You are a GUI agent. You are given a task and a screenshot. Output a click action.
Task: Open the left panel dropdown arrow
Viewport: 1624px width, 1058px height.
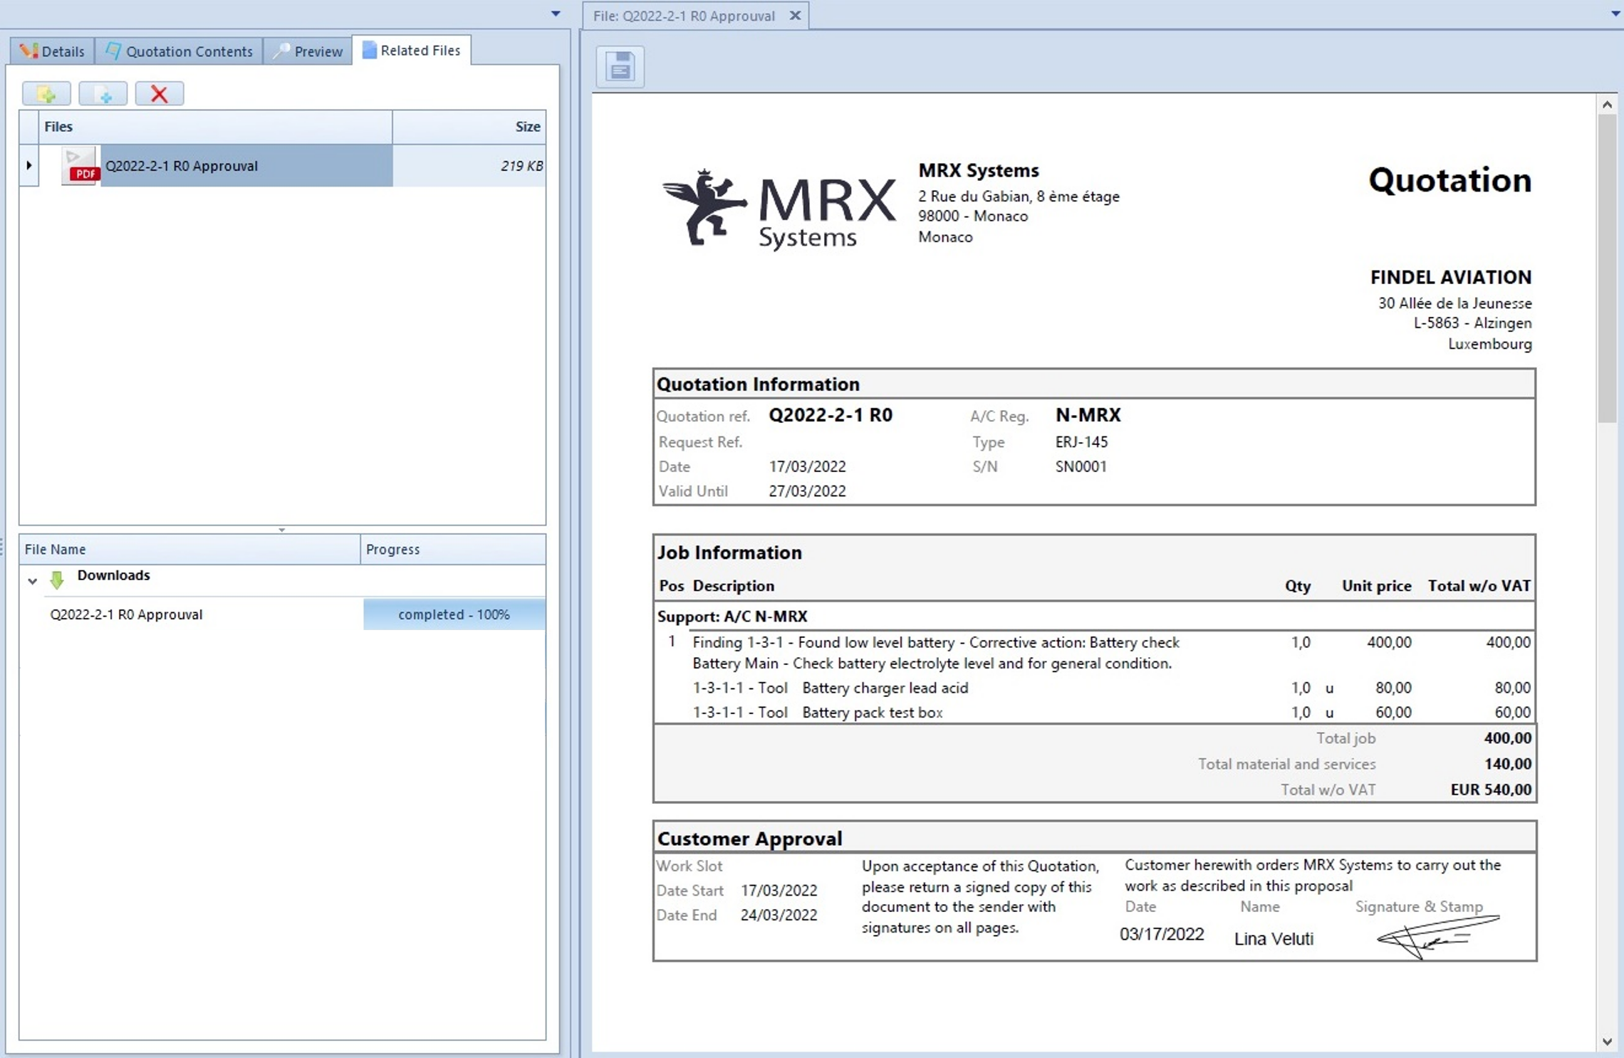point(556,14)
